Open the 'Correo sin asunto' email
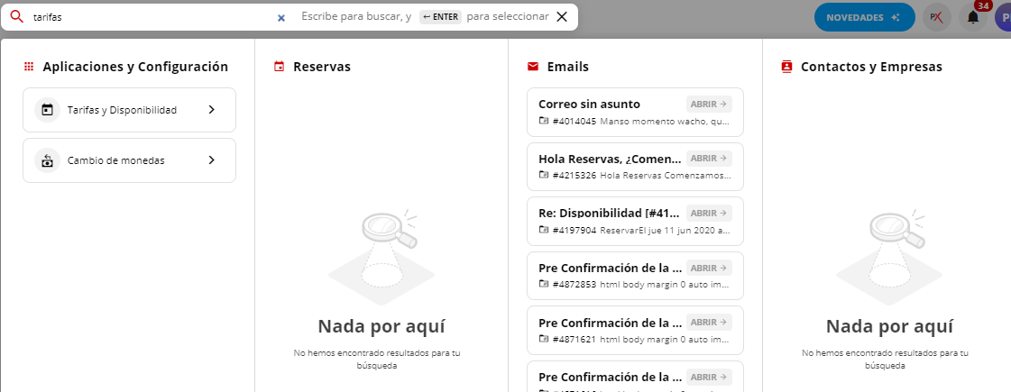 (x=709, y=104)
